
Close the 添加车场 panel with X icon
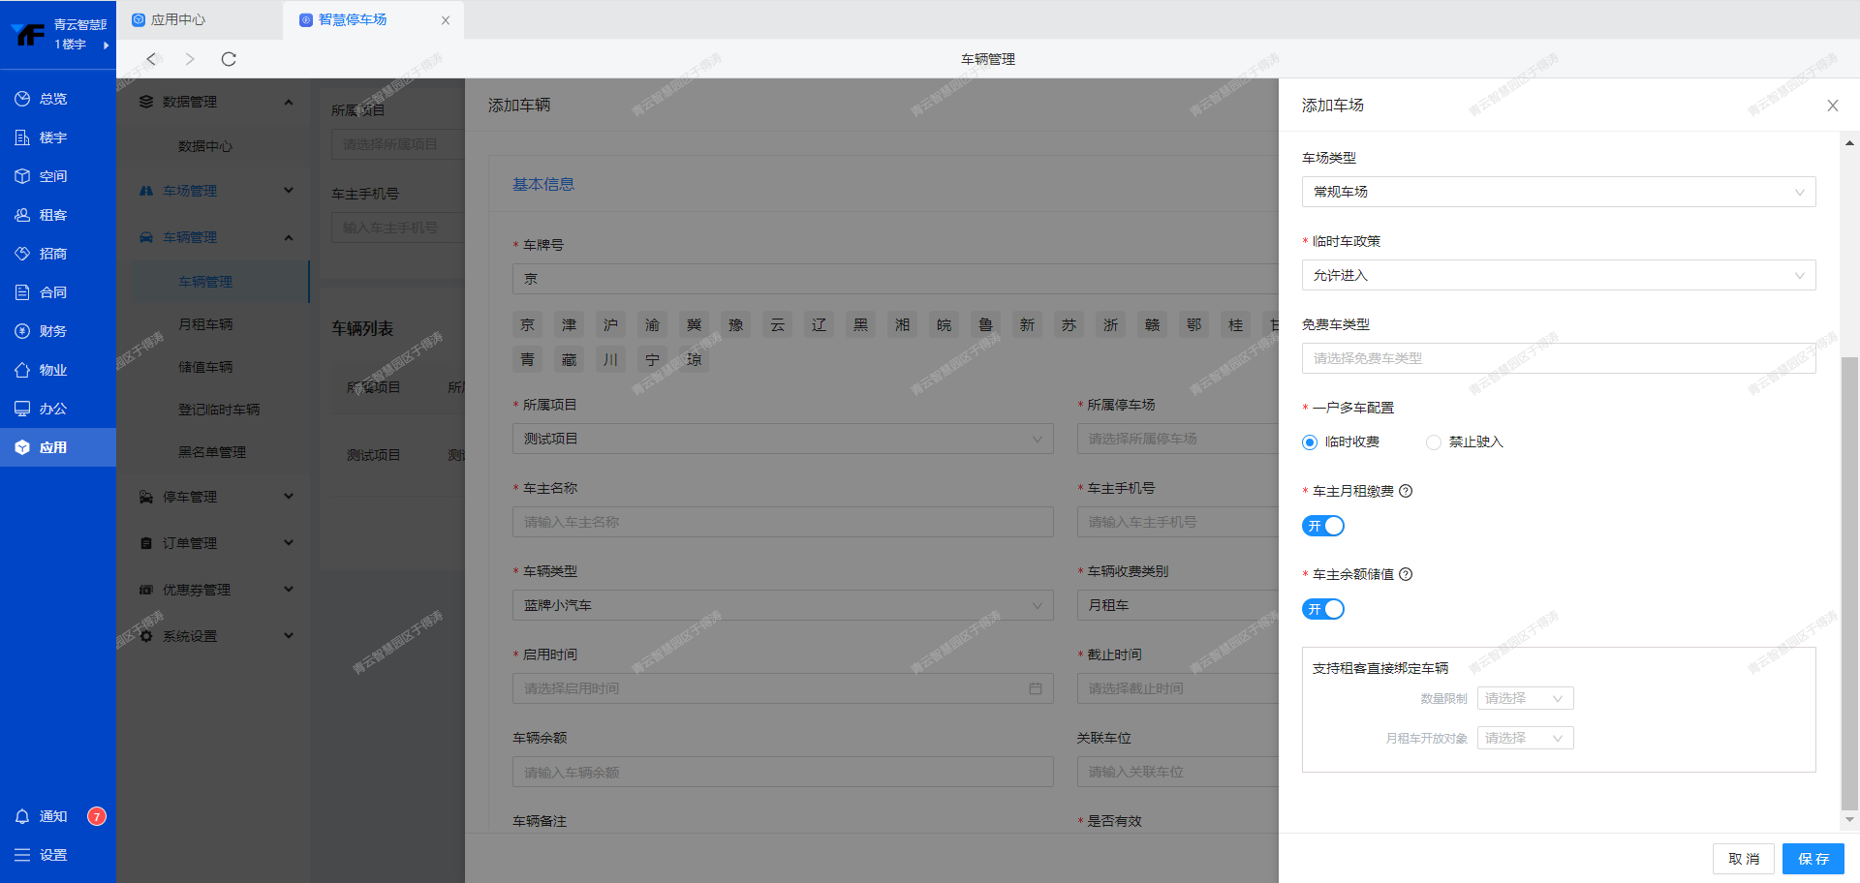[1832, 106]
